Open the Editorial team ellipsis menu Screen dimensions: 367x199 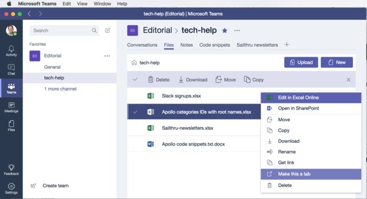click(x=107, y=56)
